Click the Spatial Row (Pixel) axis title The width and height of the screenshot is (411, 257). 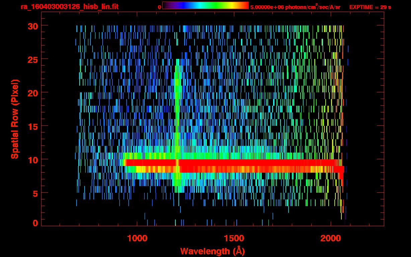coord(15,119)
